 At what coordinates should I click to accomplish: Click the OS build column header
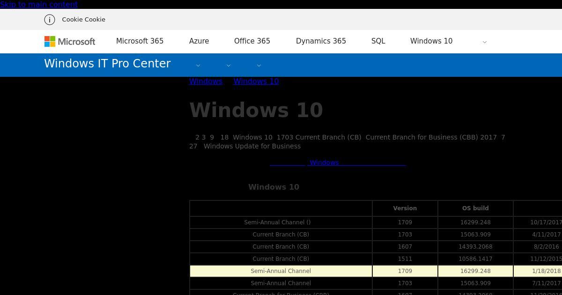(x=475, y=208)
